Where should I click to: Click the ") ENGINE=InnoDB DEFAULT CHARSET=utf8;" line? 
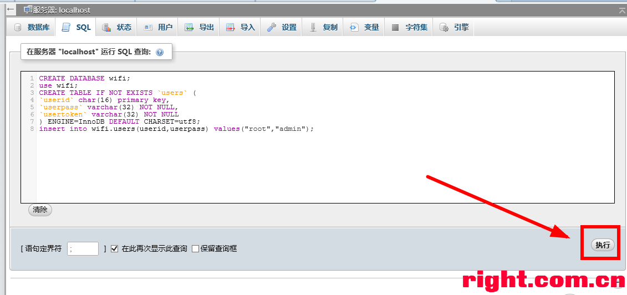119,121
